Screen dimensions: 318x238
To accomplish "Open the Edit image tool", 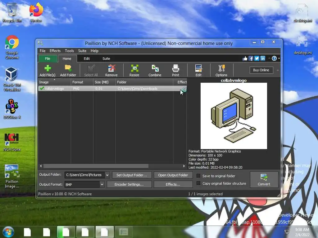I will [x=198, y=70].
